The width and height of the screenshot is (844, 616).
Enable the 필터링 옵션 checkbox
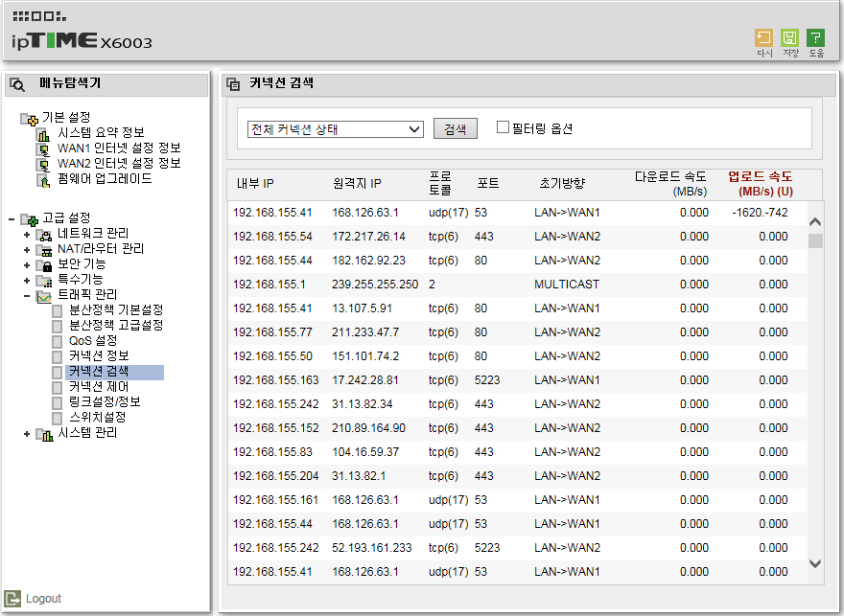click(503, 127)
